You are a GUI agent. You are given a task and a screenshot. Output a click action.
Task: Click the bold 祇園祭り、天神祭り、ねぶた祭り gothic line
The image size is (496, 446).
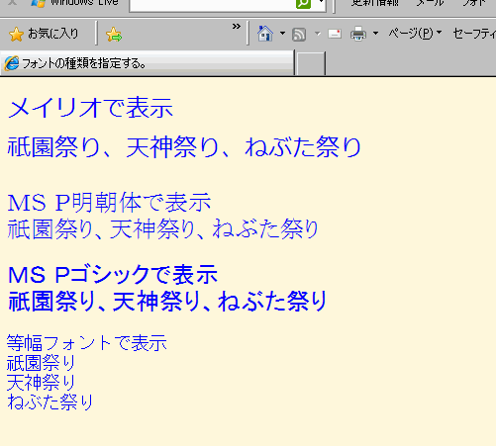point(167,302)
